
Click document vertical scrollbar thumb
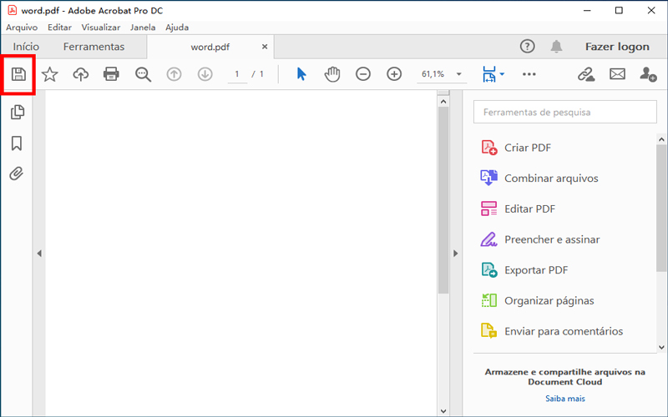coord(443,200)
